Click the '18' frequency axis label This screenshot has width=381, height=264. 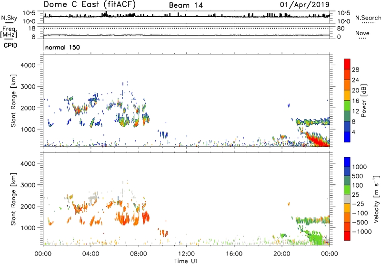pos(32,29)
